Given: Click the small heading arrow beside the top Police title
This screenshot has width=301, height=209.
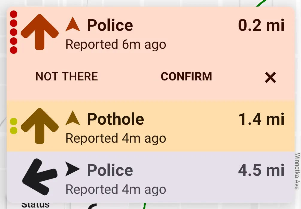Looking at the screenshot, I should coord(73,25).
